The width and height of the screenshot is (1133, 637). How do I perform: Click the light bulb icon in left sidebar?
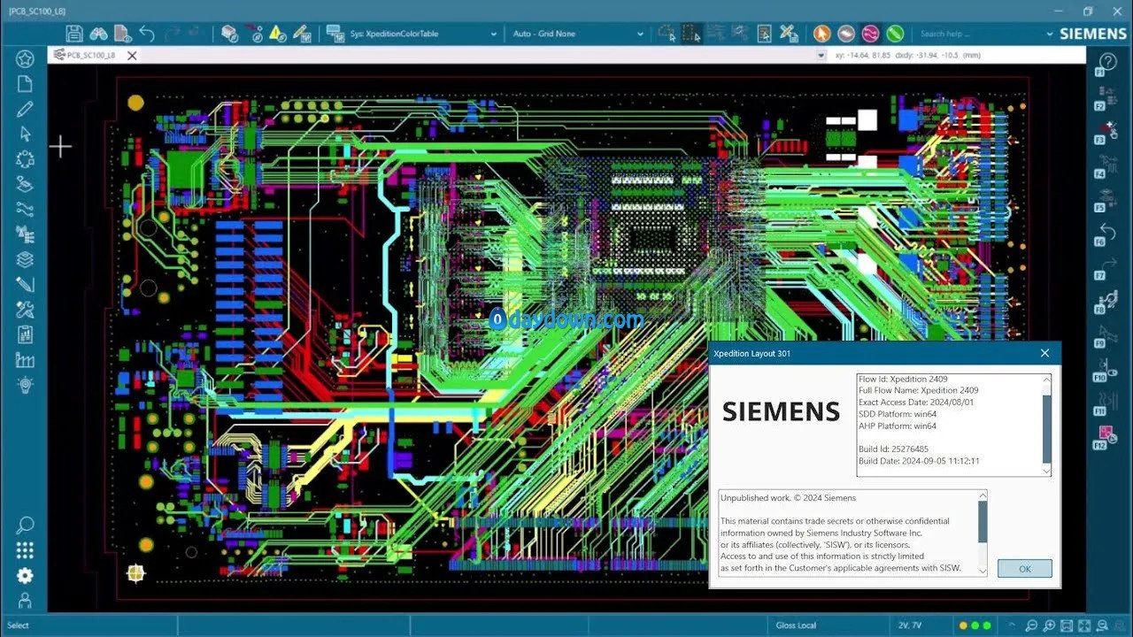pos(25,385)
